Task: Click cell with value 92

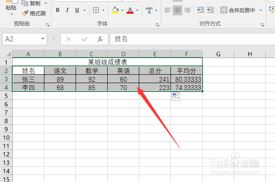Action: click(x=91, y=79)
